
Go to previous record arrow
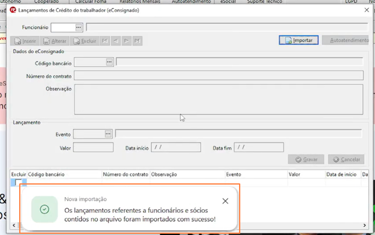116,41
